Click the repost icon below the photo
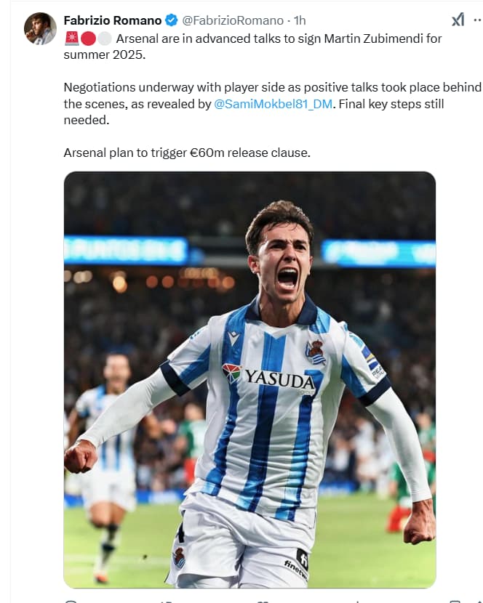 click(167, 601)
